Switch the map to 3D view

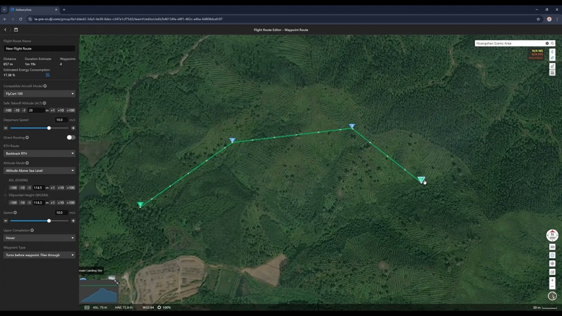552,247
